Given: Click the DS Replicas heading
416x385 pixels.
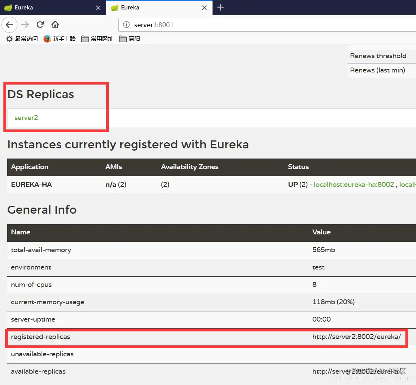Looking at the screenshot, I should tap(41, 94).
